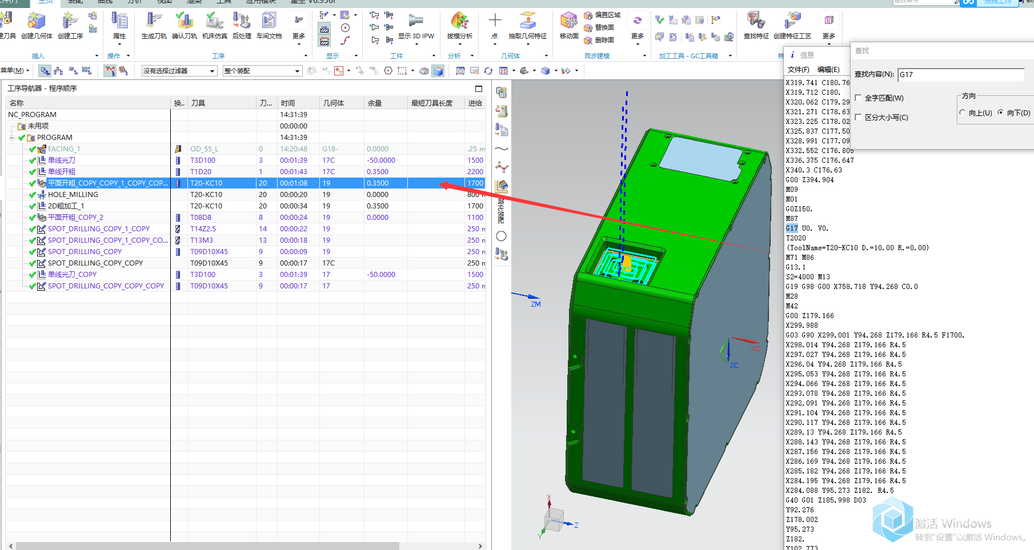Switch to Geometry View icon
The height and width of the screenshot is (550, 1034).
coord(73,71)
